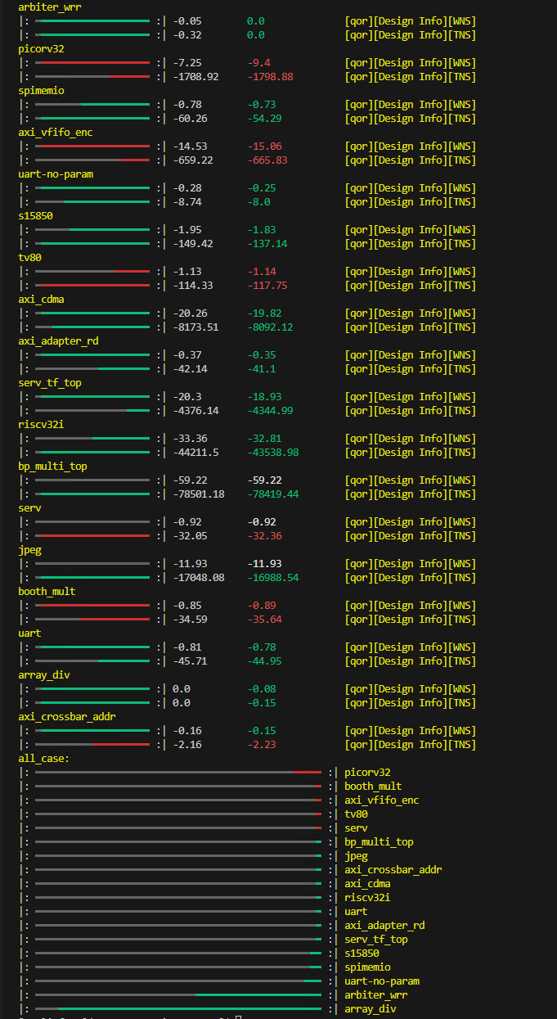The height and width of the screenshot is (1019, 557).
Task: Click tv80 entry in the all_case list
Action: tap(356, 814)
